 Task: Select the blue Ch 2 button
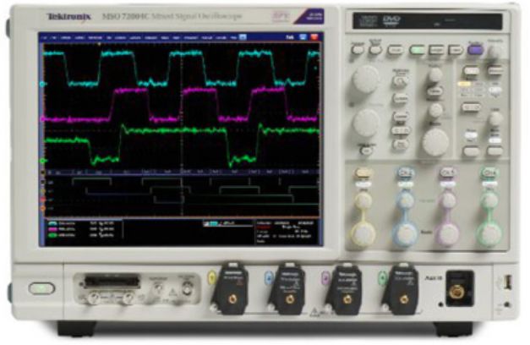pos(405,173)
